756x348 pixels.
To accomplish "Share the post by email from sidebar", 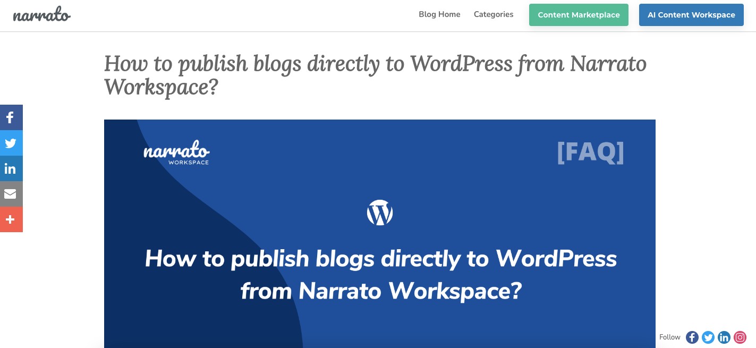I will pyautogui.click(x=11, y=194).
